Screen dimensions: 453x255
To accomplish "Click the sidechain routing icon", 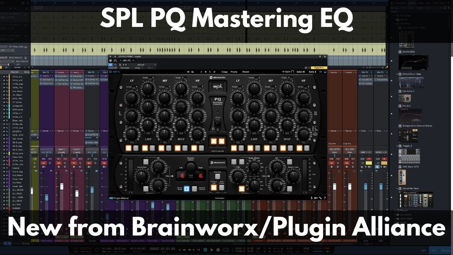I will (x=115, y=61).
